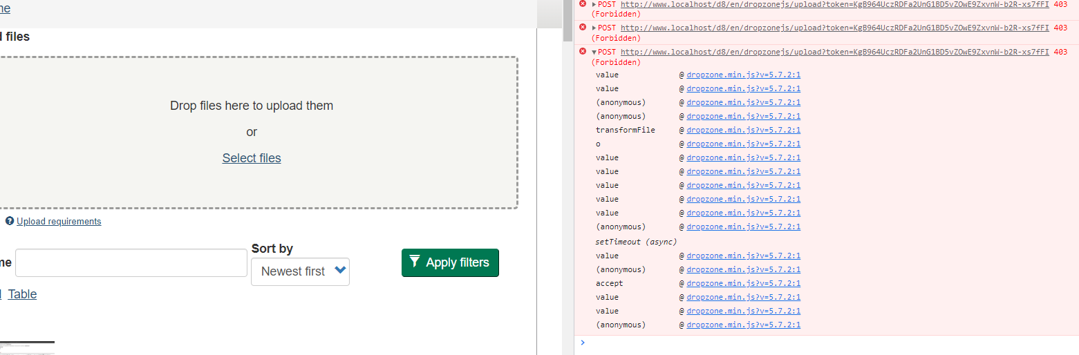Open dropzone.min.js source for the accept frame
The width and height of the screenshot is (1079, 355).
pos(743,283)
